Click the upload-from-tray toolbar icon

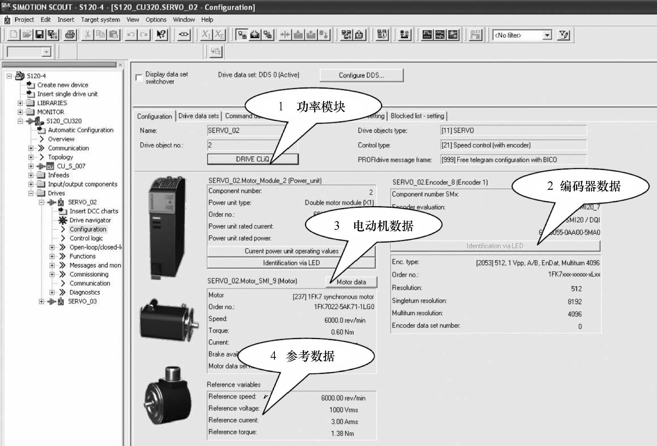coord(311,35)
